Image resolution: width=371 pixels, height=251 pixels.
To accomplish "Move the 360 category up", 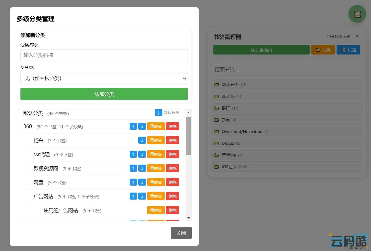I will click(133, 126).
